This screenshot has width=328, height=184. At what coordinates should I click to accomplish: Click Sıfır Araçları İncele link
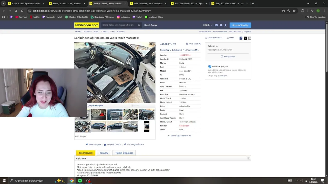[x=134, y=145]
